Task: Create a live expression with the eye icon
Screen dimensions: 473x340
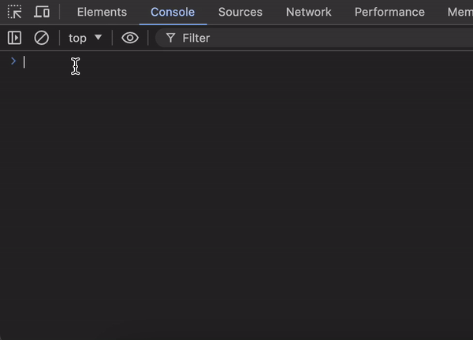Action: (x=130, y=38)
